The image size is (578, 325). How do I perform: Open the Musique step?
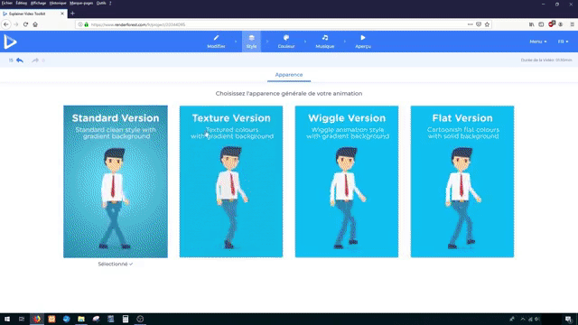click(x=325, y=42)
